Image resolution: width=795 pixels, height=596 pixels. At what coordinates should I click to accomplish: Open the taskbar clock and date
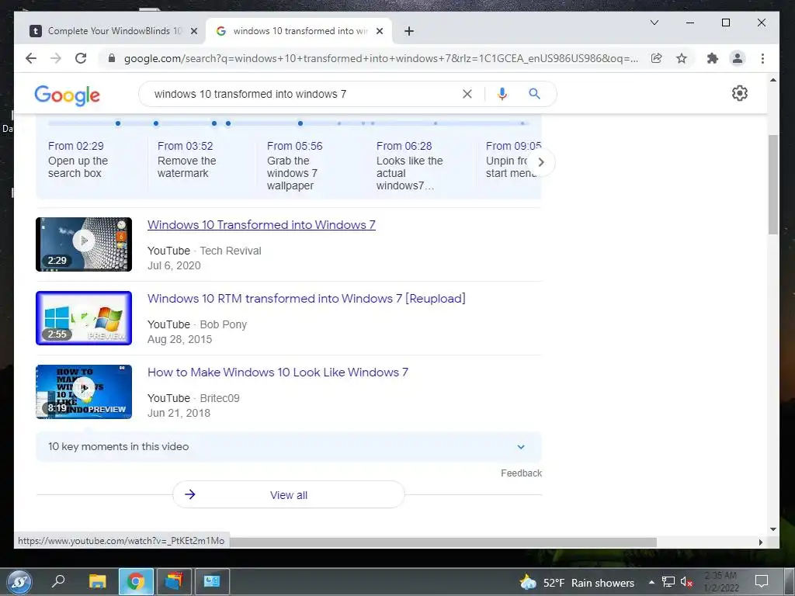720,582
